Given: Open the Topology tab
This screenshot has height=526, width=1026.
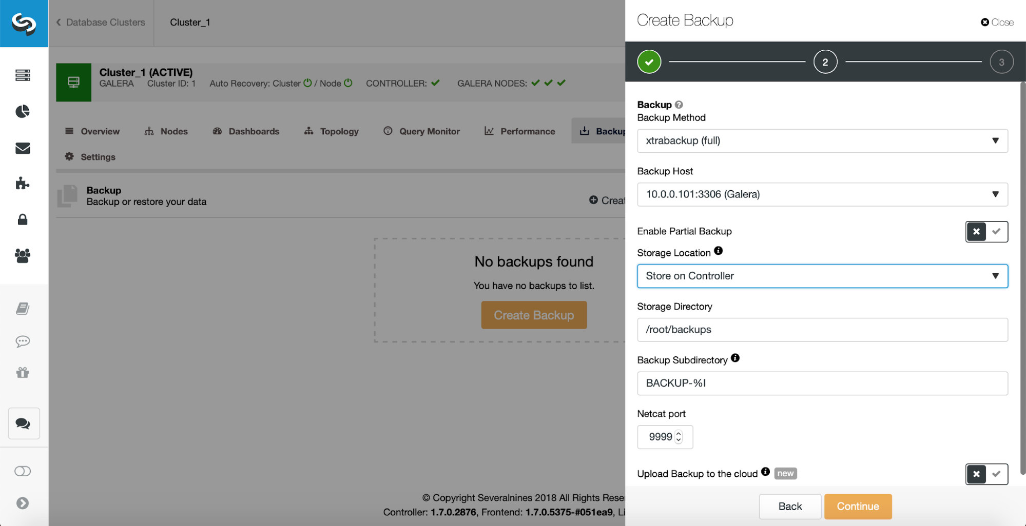Looking at the screenshot, I should tap(331, 131).
